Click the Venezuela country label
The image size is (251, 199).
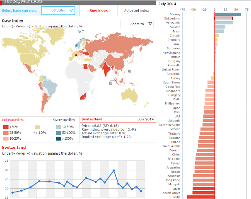click(x=173, y=23)
